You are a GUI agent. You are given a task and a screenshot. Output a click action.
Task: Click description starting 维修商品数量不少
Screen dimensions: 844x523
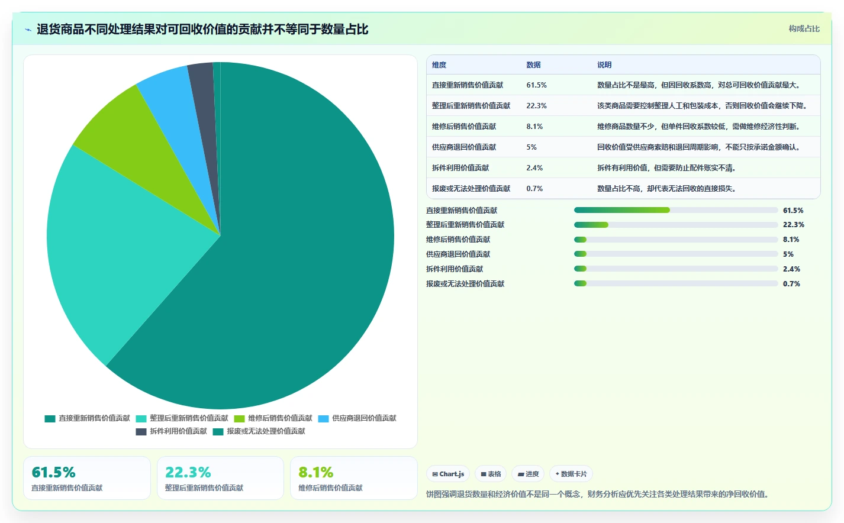click(x=700, y=127)
